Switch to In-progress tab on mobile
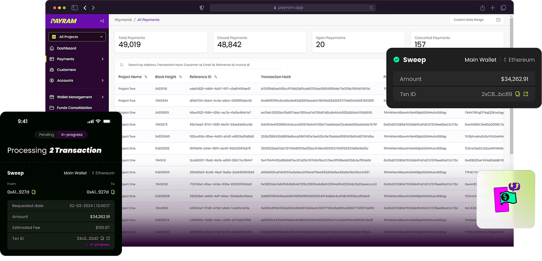 pos(72,135)
